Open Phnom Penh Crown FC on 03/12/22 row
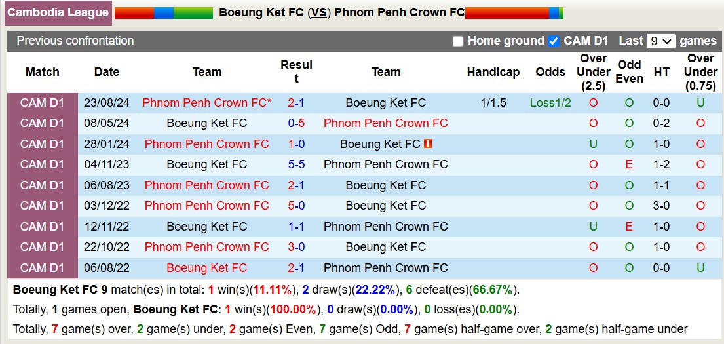Image resolution: width=724 pixels, height=344 pixels. pos(207,206)
